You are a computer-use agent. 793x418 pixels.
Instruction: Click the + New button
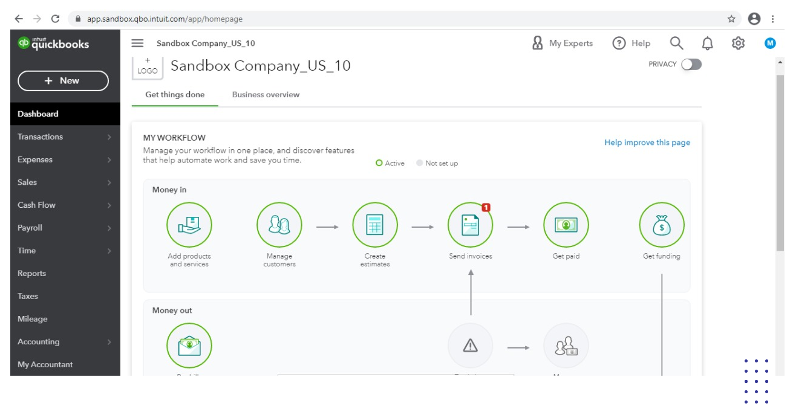pyautogui.click(x=63, y=81)
